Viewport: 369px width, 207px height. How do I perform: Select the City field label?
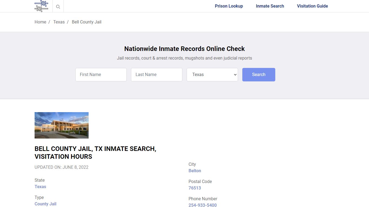192,164
